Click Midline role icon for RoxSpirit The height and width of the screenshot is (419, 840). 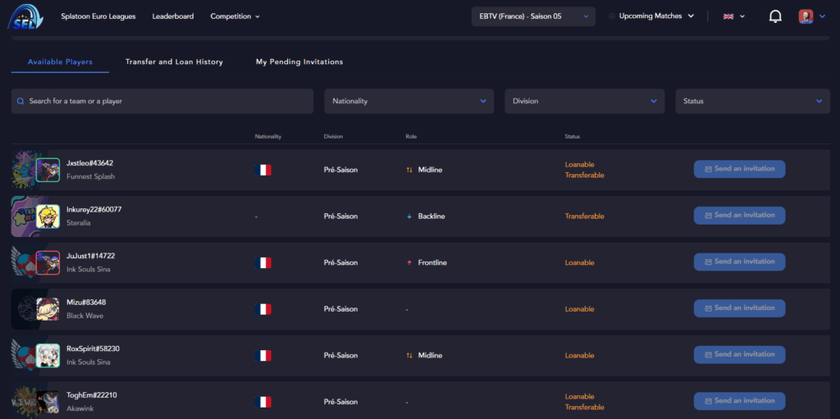pyautogui.click(x=409, y=355)
